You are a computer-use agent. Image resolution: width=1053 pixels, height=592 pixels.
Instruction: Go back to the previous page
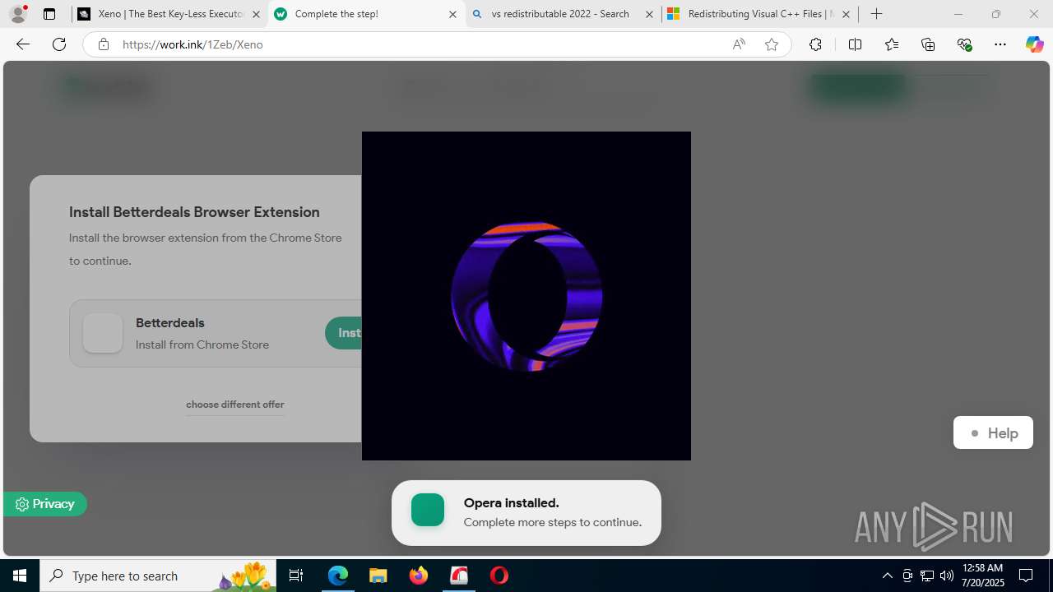[23, 44]
